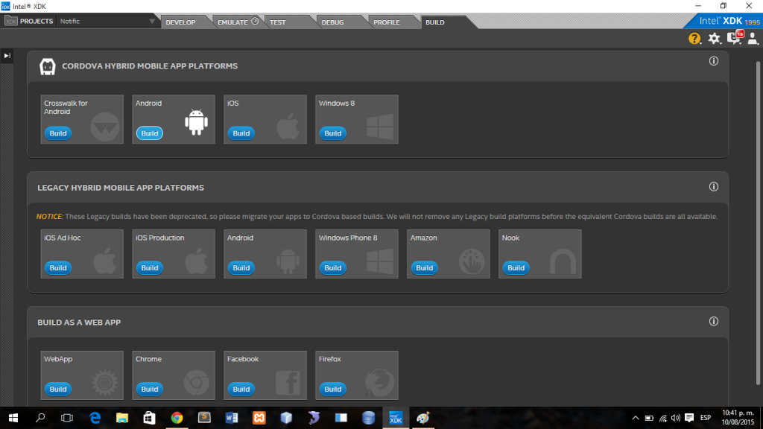763x429 pixels.
Task: Build for Windows 8
Action: click(x=333, y=133)
